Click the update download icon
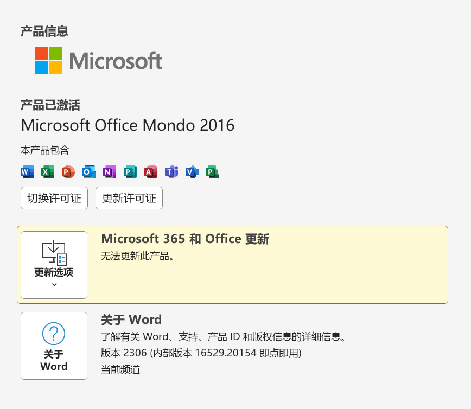 (x=54, y=253)
